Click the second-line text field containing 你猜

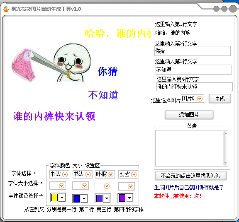(x=193, y=51)
